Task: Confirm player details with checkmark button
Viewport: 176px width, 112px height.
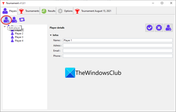Action: [x=150, y=28]
